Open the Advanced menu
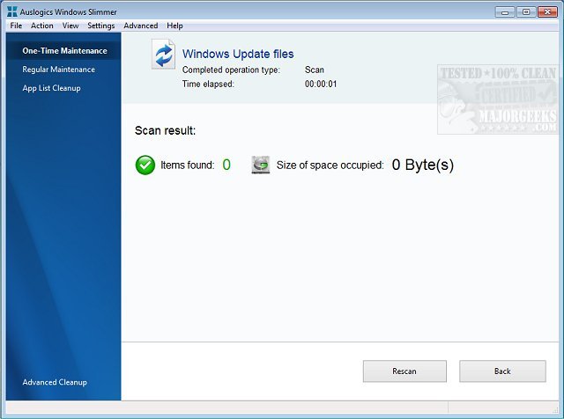The image size is (564, 419). tap(141, 26)
